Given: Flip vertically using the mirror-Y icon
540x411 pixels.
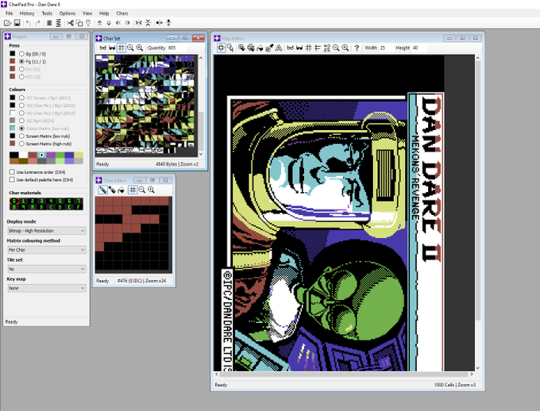Looking at the screenshot, I should (148, 23).
